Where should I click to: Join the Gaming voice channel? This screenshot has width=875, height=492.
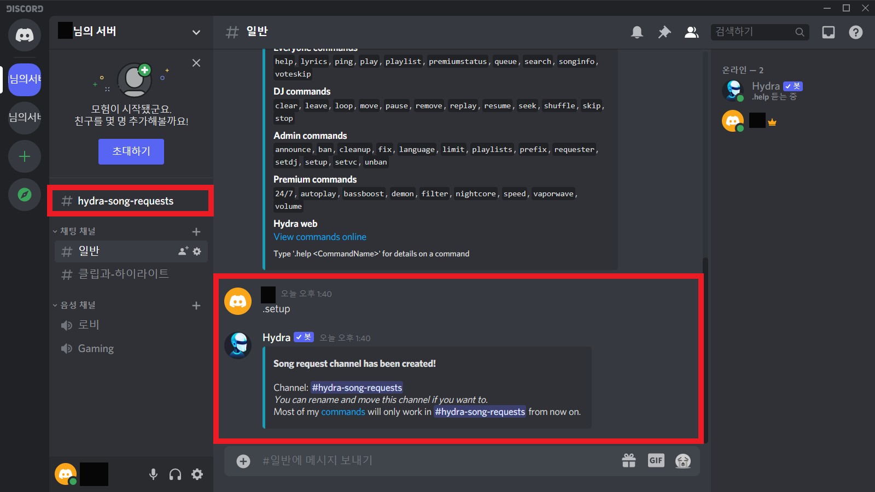pyautogui.click(x=131, y=348)
